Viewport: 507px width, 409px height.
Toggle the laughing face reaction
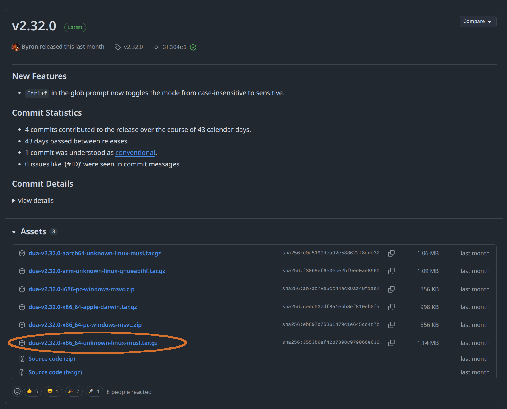coord(53,391)
